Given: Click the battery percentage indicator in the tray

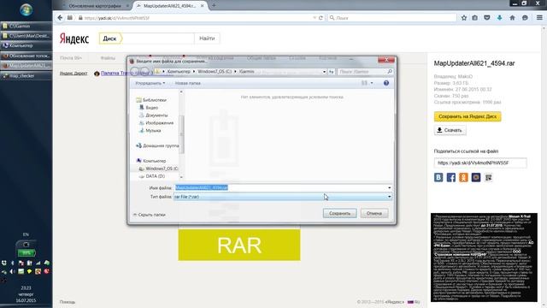Looking at the screenshot, I should coord(26,252).
